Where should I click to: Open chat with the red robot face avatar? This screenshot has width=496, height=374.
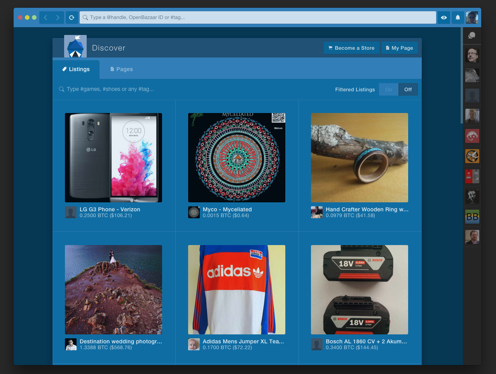[x=472, y=136]
